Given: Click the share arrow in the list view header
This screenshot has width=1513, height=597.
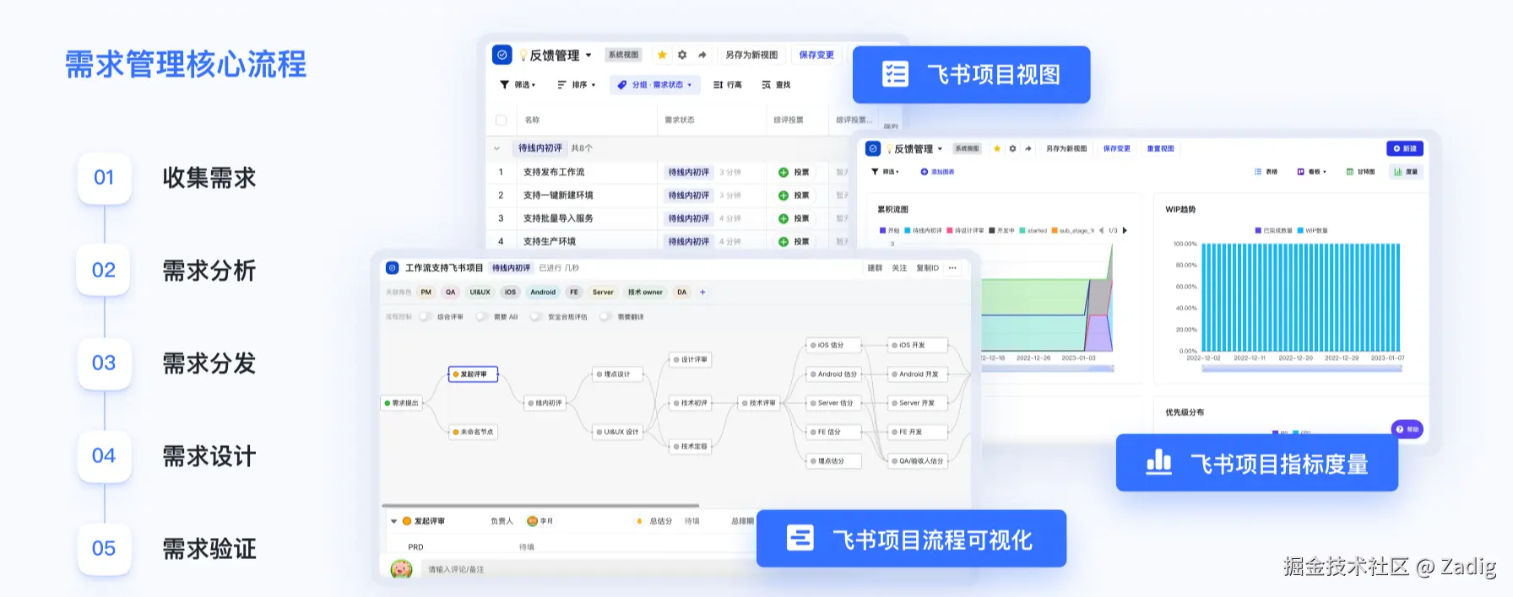Looking at the screenshot, I should click(x=702, y=55).
